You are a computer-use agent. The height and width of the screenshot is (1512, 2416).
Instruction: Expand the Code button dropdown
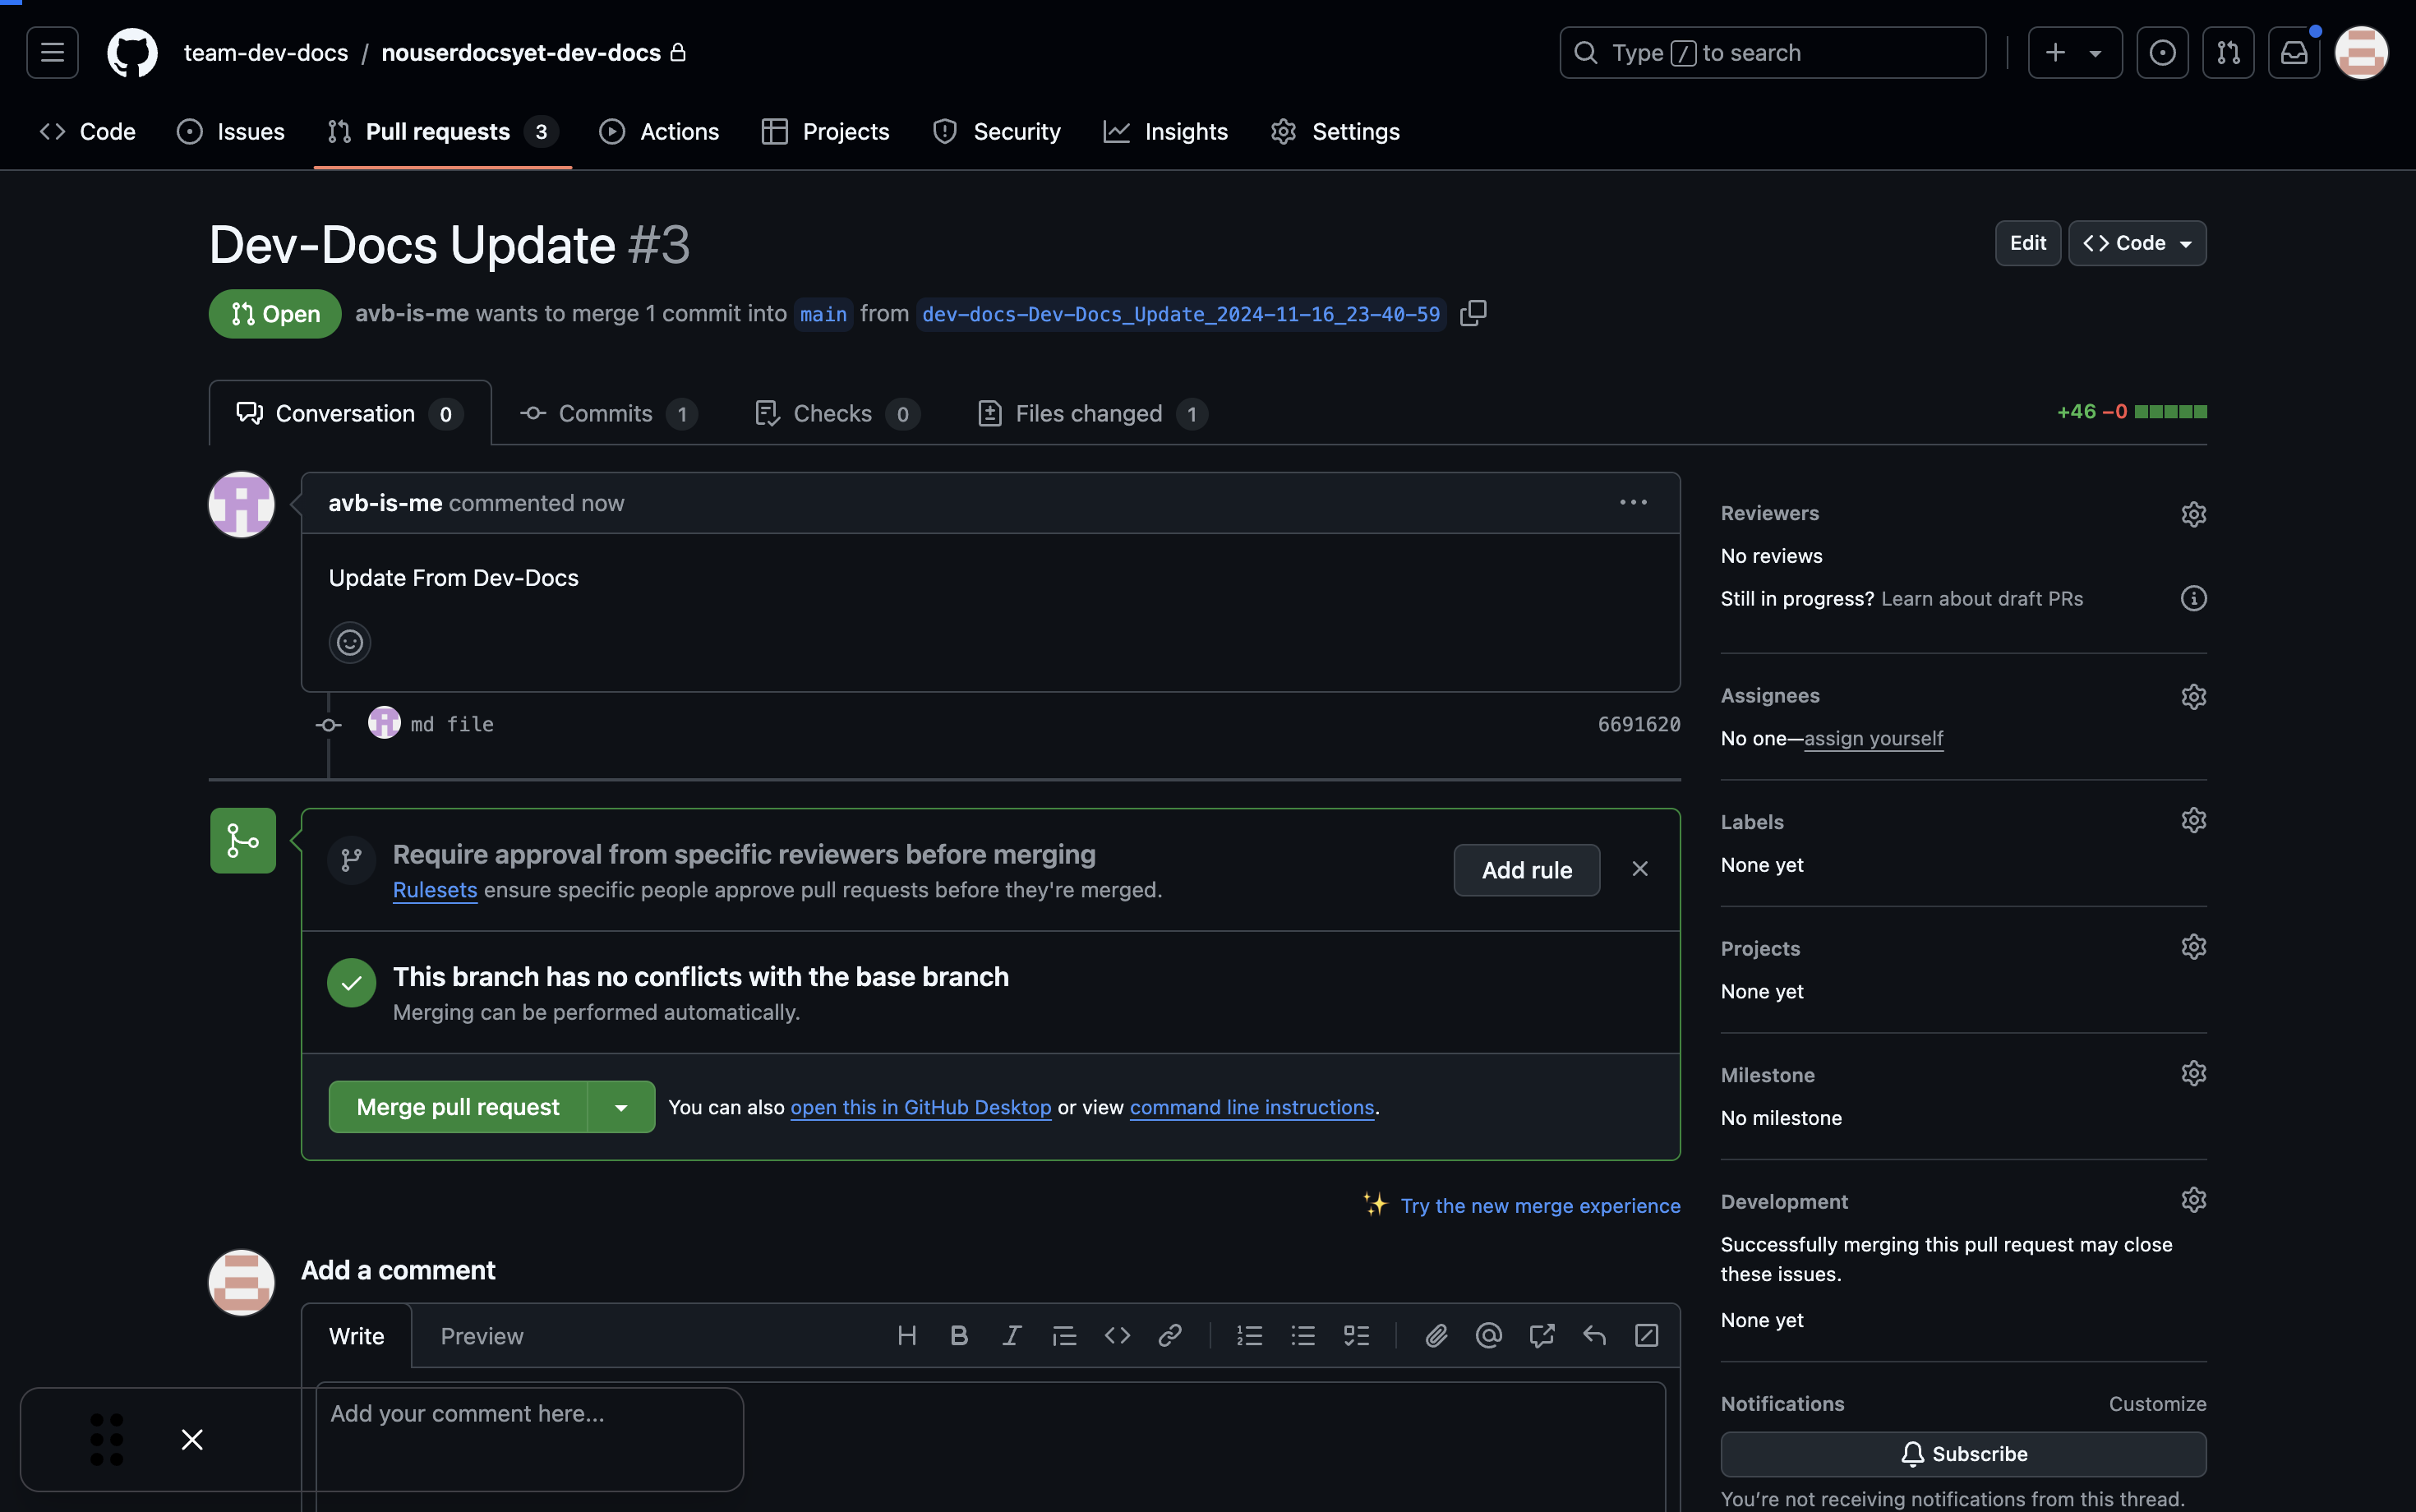pos(2185,243)
